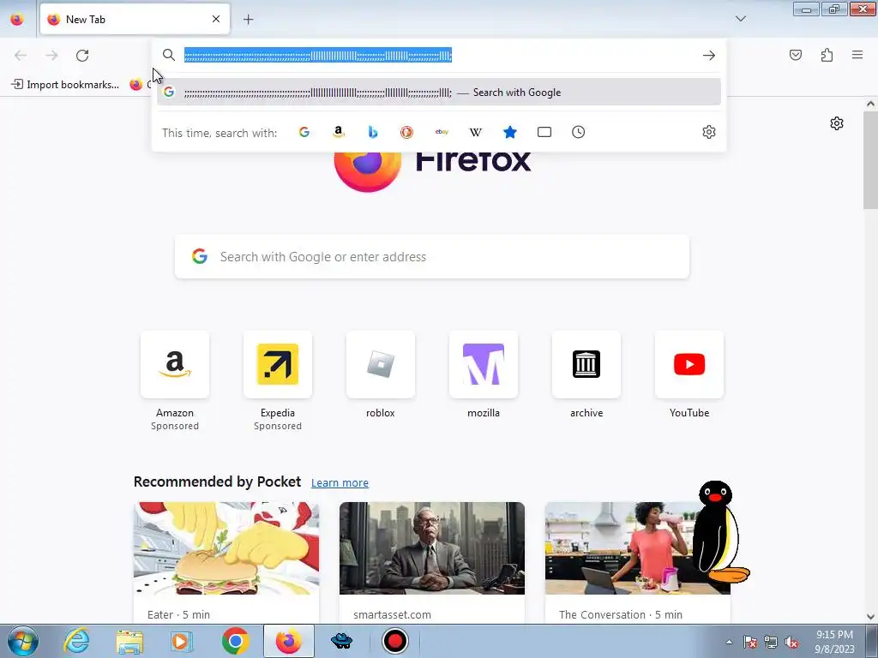Image resolution: width=878 pixels, height=658 pixels.
Task: Expand the list all tabs chevron
Action: (x=740, y=19)
